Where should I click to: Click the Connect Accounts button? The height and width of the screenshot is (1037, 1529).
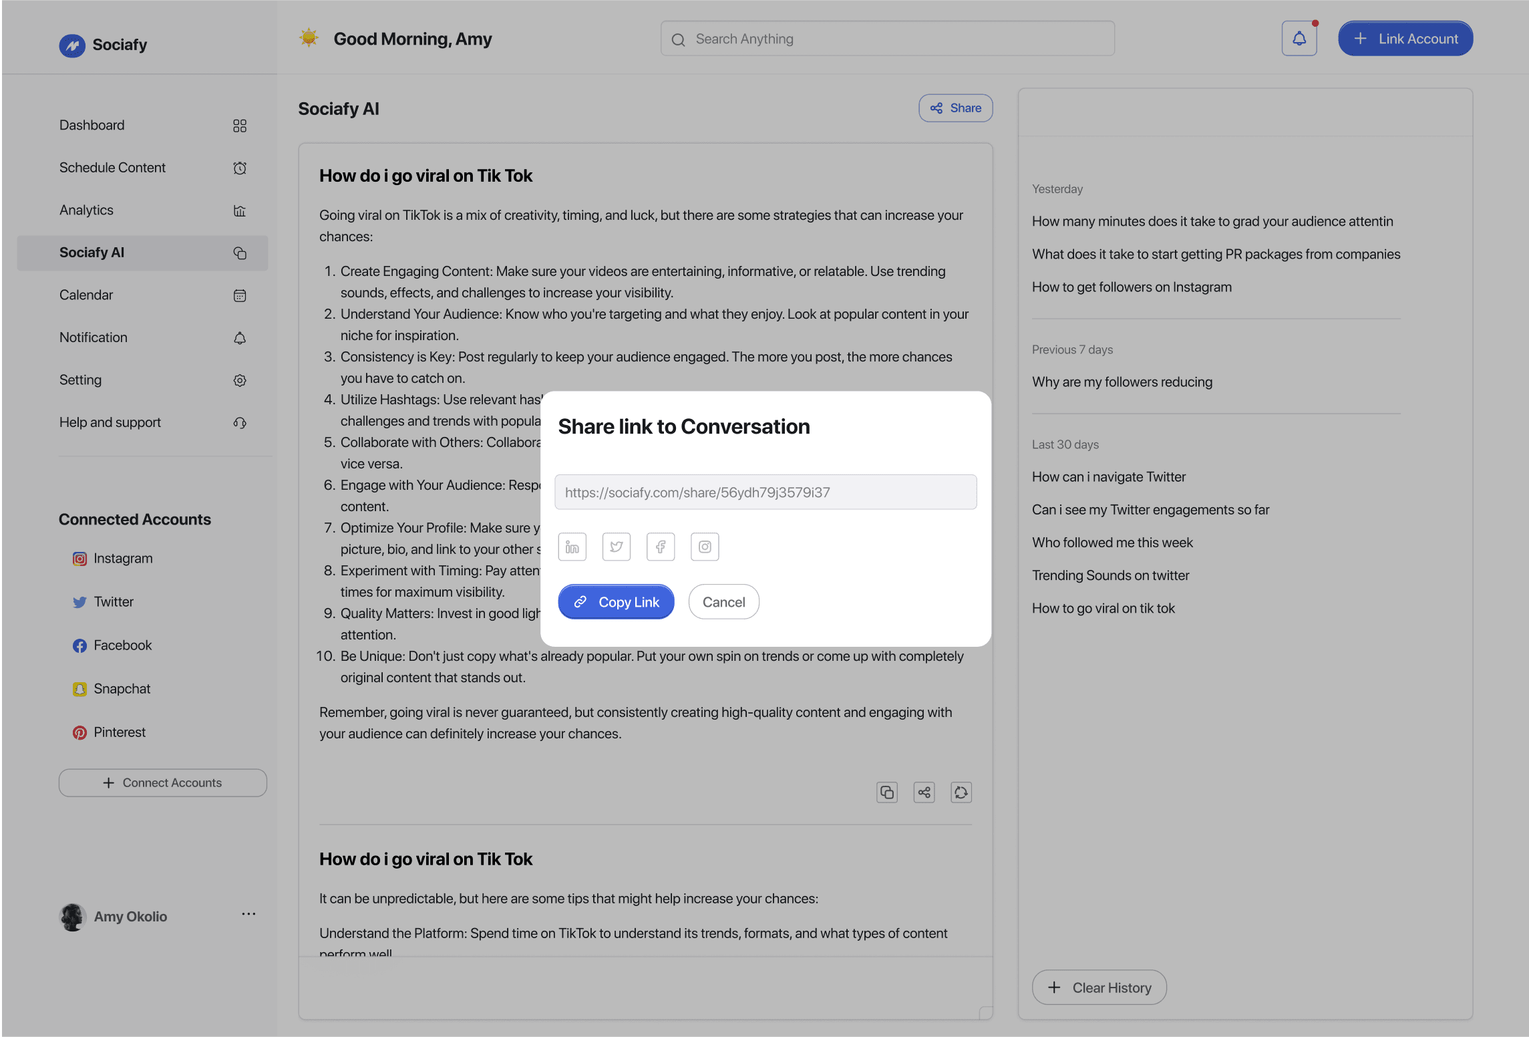tap(162, 783)
